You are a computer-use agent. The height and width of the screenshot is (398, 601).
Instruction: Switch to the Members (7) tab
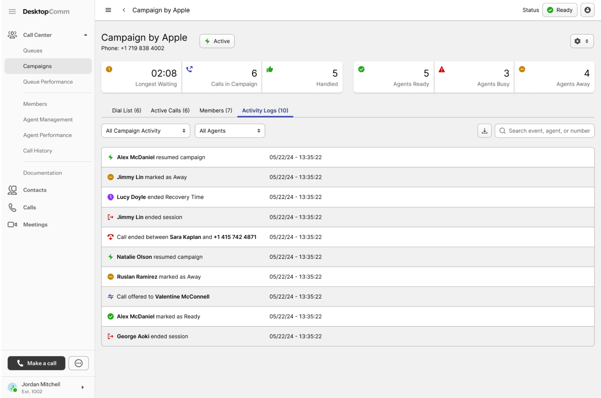pos(215,110)
